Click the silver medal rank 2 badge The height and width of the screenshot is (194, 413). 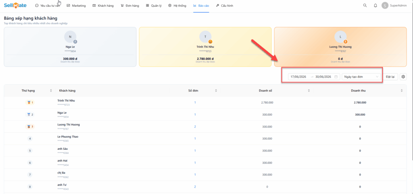point(30,114)
